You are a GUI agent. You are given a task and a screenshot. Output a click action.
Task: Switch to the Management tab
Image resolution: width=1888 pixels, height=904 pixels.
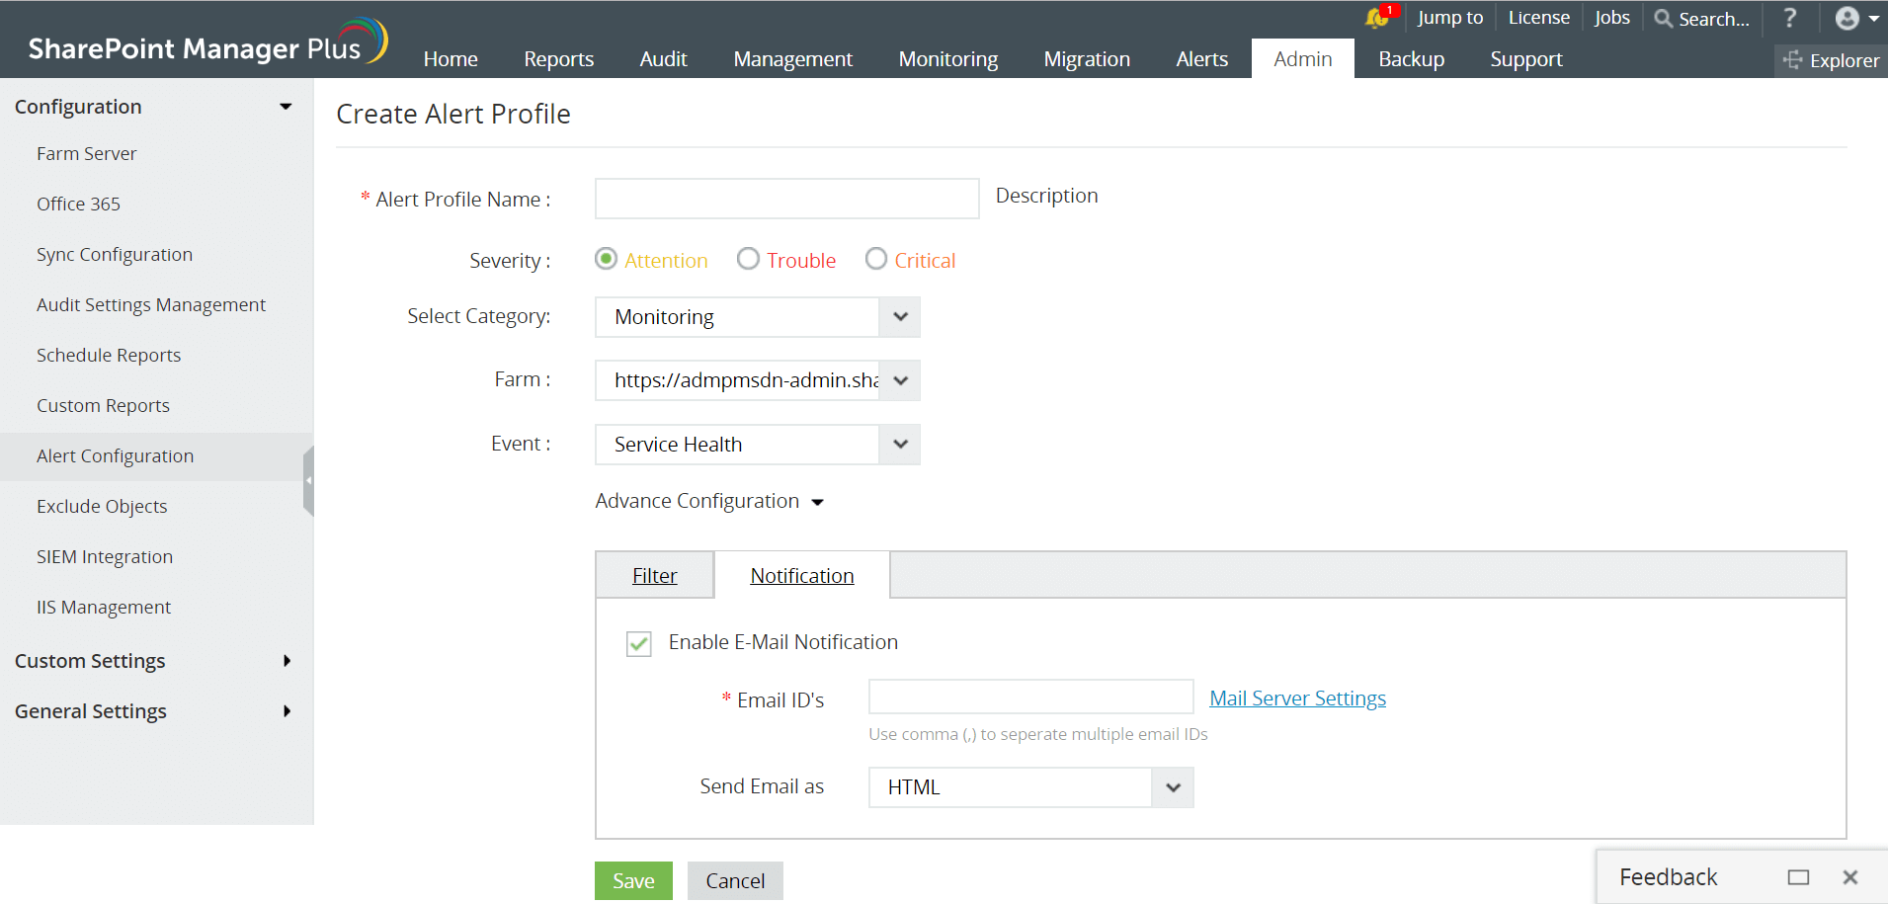click(x=793, y=59)
